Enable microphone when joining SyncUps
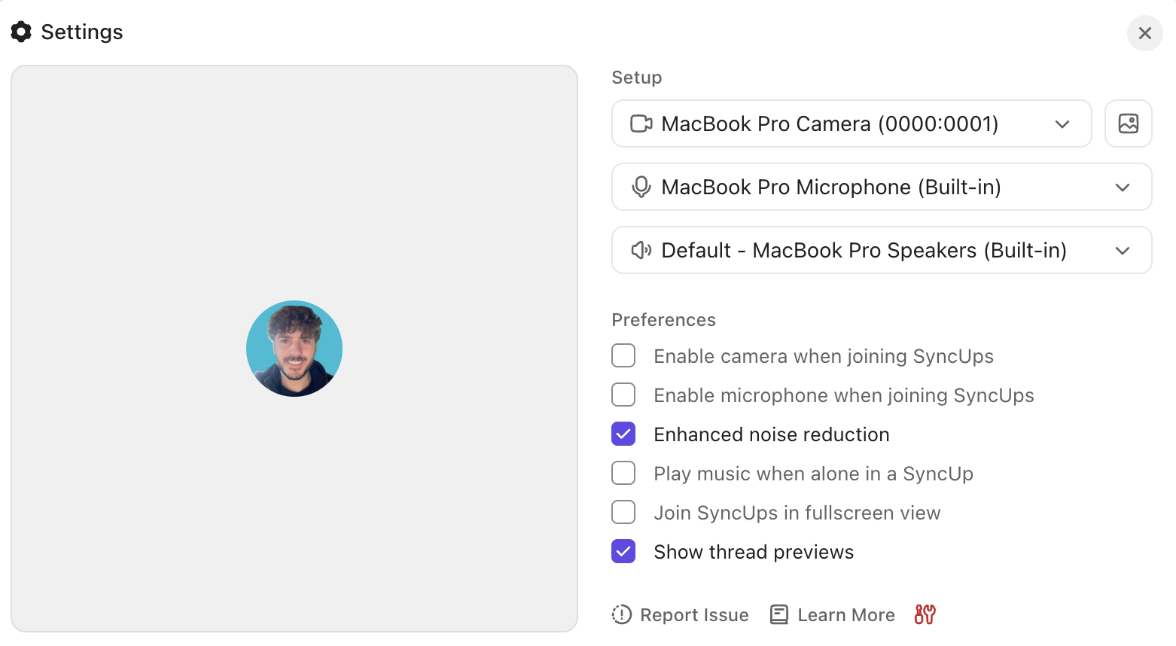 (x=623, y=395)
